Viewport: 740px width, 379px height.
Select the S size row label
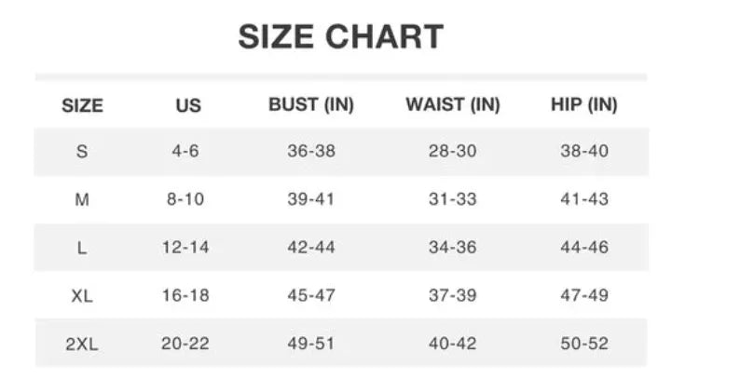pyautogui.click(x=82, y=151)
